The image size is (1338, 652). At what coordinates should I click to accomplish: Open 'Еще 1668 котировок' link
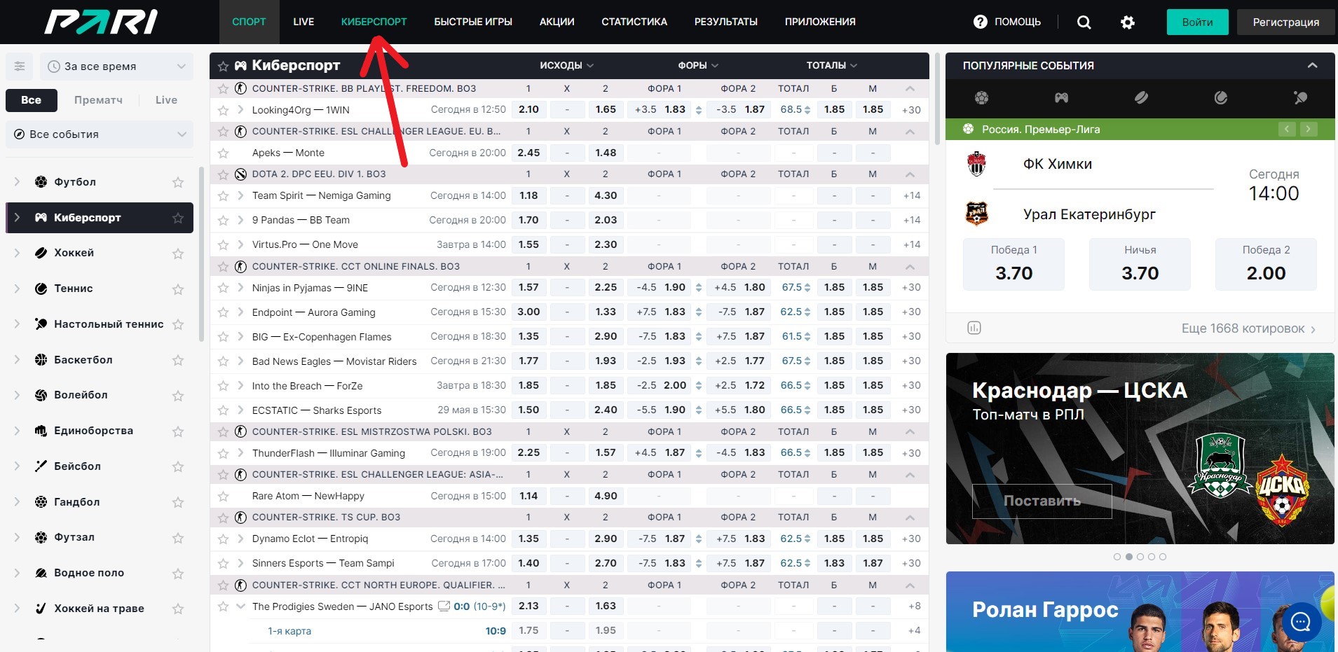(x=1248, y=328)
